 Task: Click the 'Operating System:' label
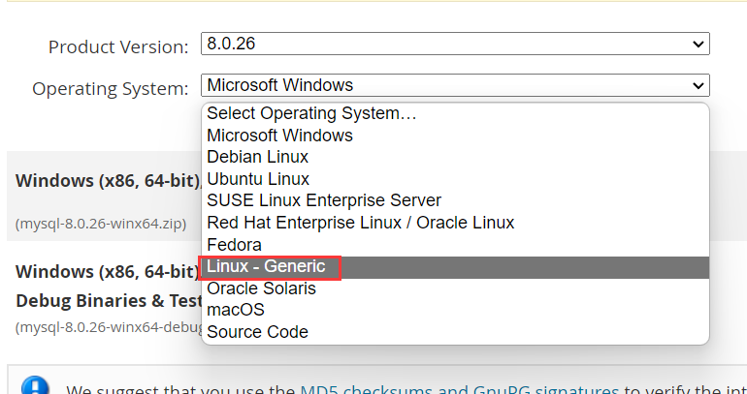click(x=111, y=88)
